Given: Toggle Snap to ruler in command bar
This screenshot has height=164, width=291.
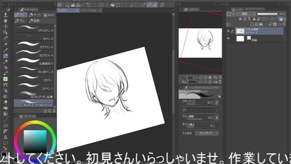Looking at the screenshot, I should [x=144, y=5].
